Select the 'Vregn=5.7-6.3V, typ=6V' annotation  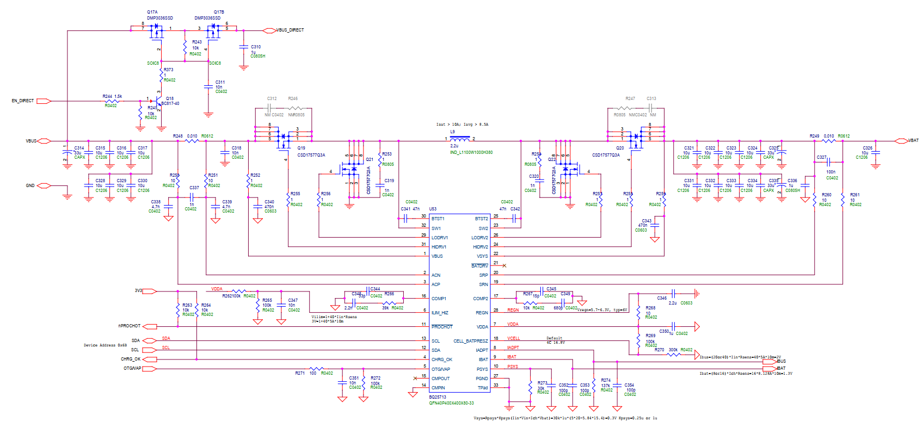click(602, 310)
